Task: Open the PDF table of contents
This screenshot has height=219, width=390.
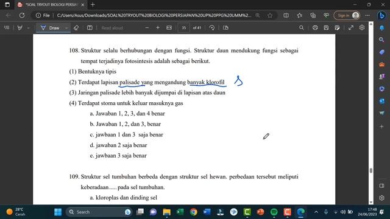Action: tap(7, 27)
